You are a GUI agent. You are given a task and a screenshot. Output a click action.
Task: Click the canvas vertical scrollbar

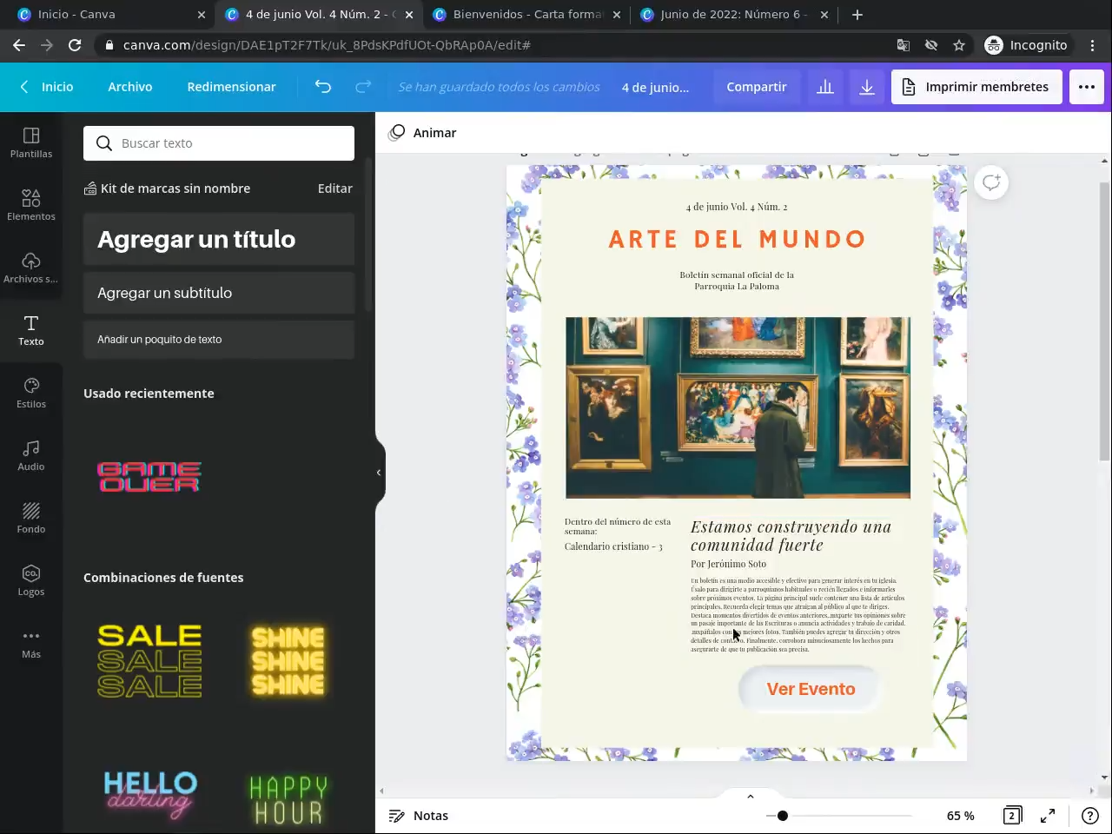[x=1105, y=321]
